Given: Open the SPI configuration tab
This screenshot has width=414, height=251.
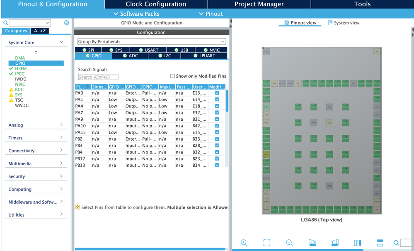Looking at the screenshot, I should click(x=88, y=50).
